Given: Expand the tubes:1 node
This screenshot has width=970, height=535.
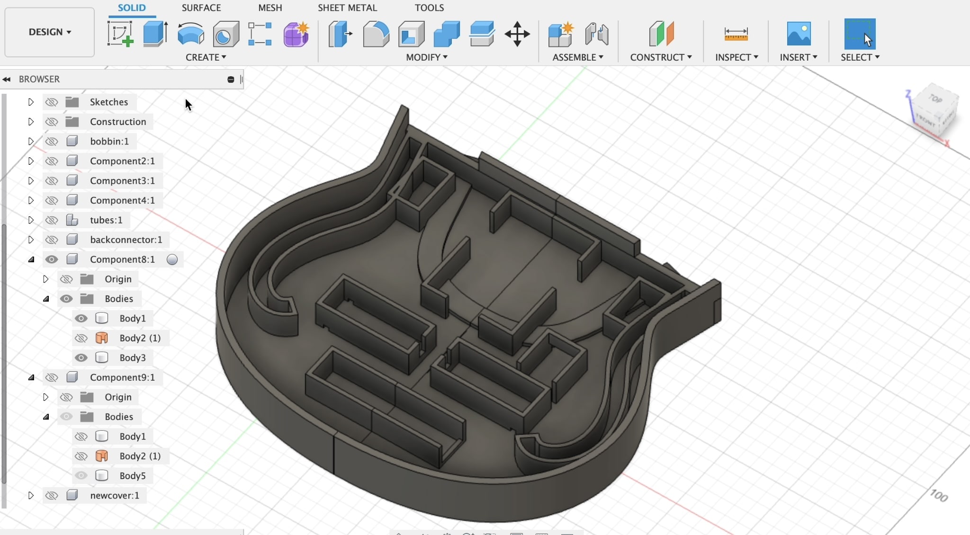Looking at the screenshot, I should [x=31, y=220].
